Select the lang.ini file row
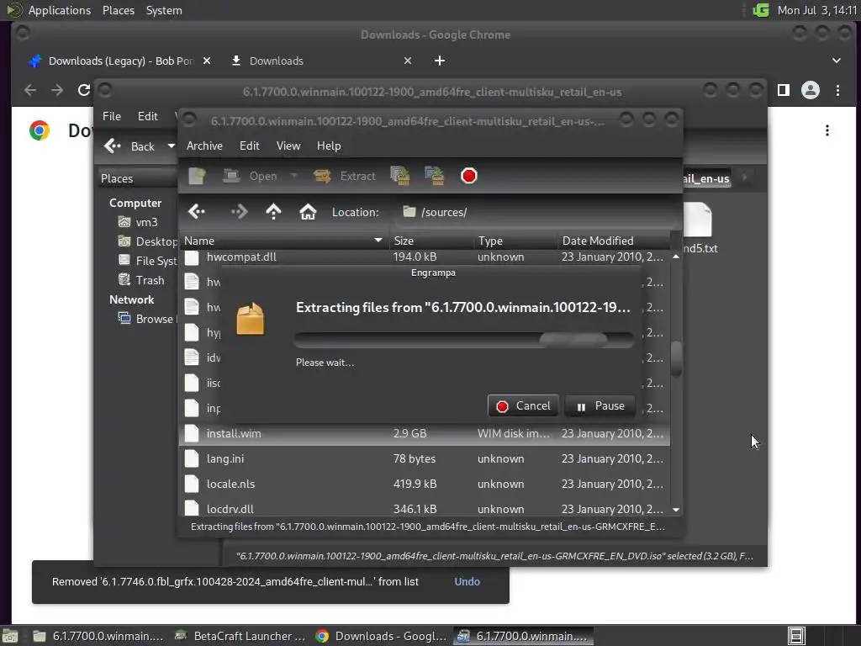The height and width of the screenshot is (646, 861). pyautogui.click(x=425, y=458)
